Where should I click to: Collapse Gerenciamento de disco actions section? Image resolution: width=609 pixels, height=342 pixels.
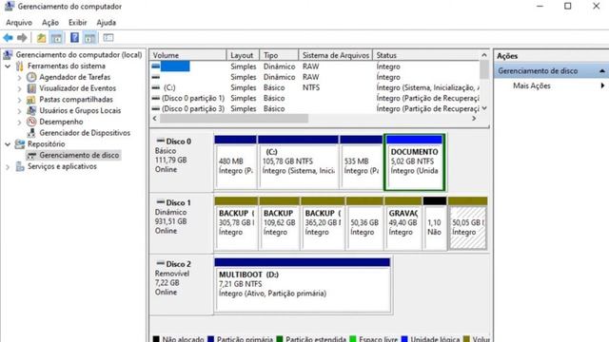[x=602, y=71]
